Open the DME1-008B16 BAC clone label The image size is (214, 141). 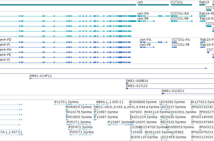pyautogui.click(x=137, y=81)
